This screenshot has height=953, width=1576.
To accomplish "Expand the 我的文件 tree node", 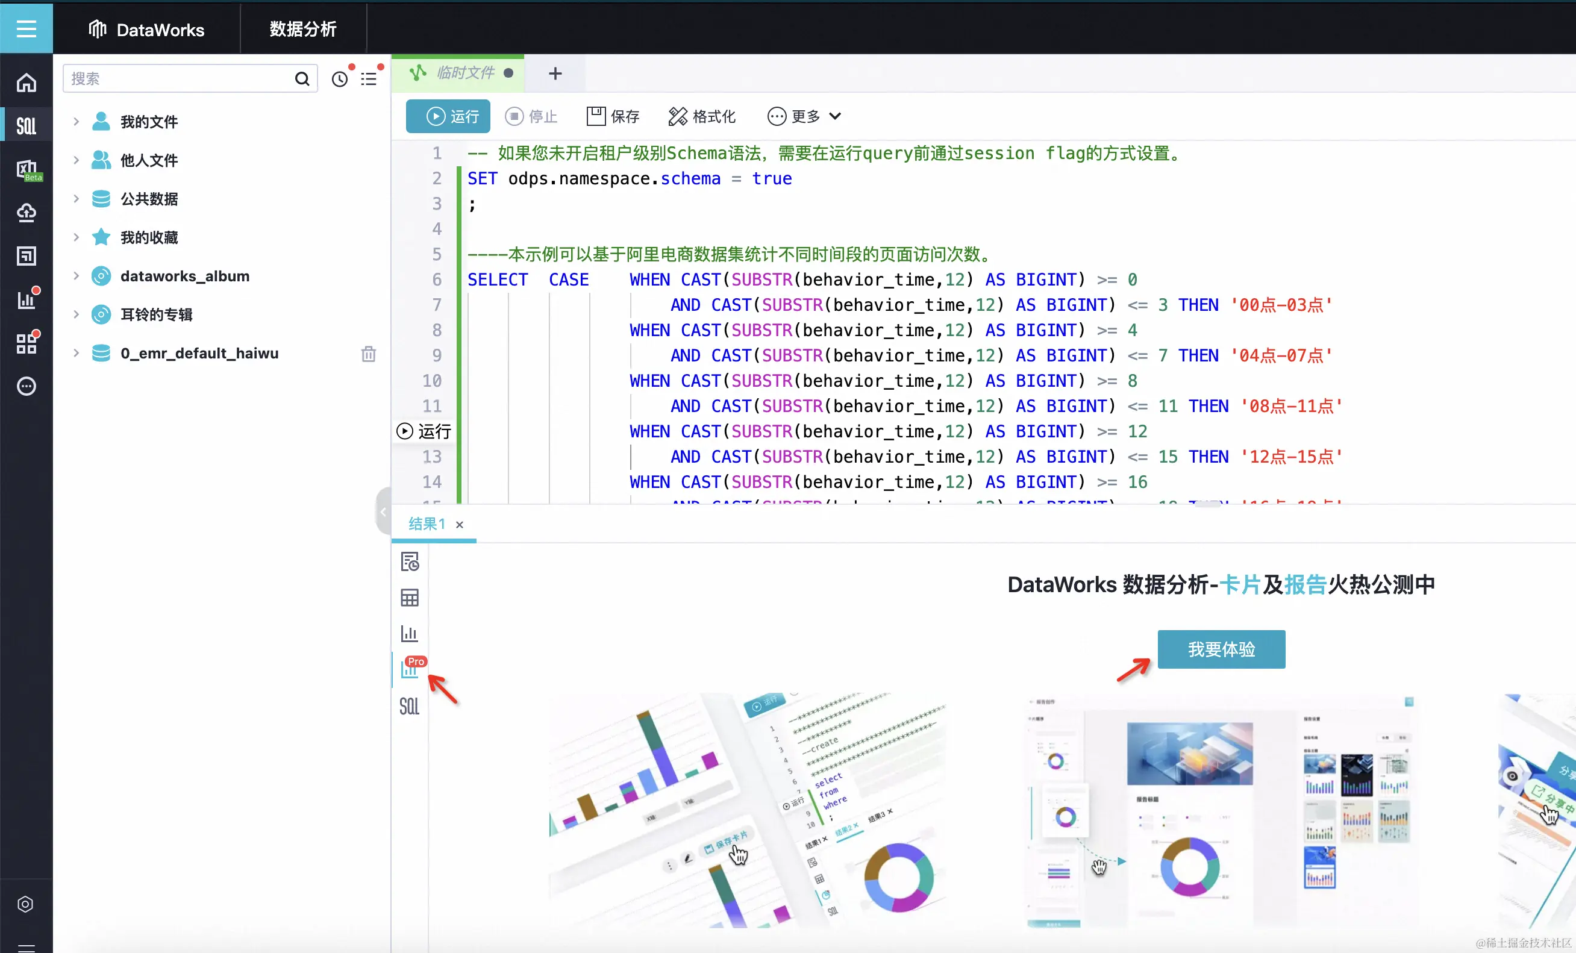I will pos(76,122).
